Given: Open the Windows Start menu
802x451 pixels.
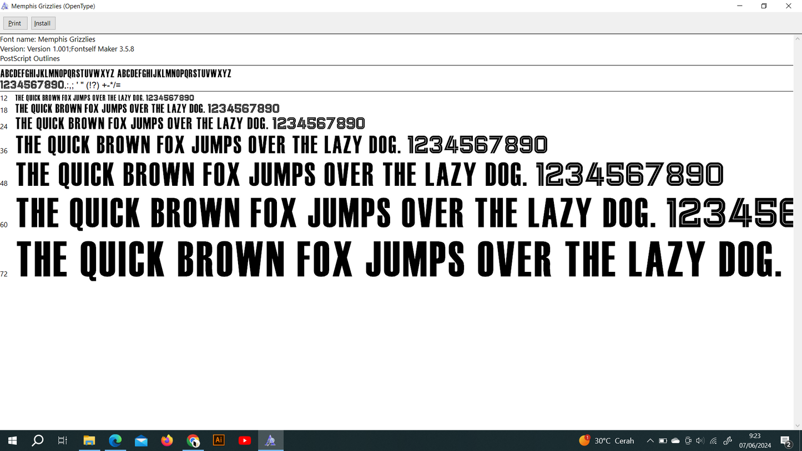Looking at the screenshot, I should point(12,440).
